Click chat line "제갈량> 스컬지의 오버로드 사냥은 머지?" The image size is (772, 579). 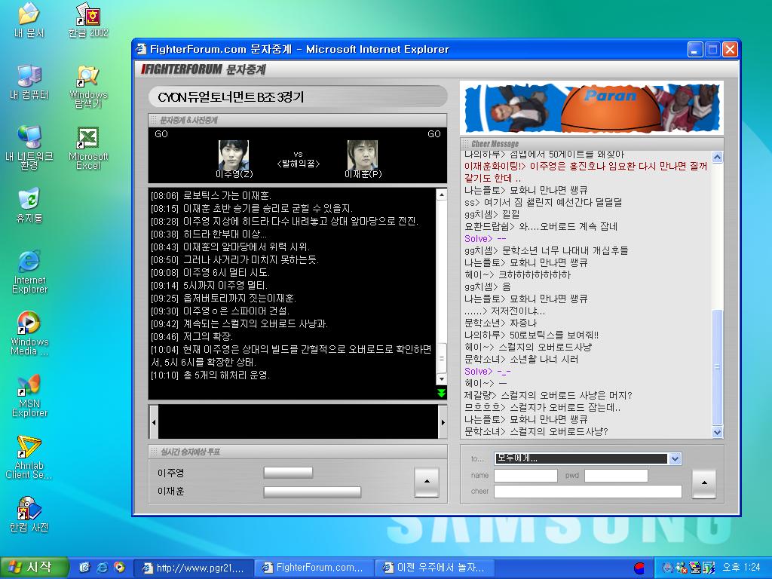[x=548, y=395]
